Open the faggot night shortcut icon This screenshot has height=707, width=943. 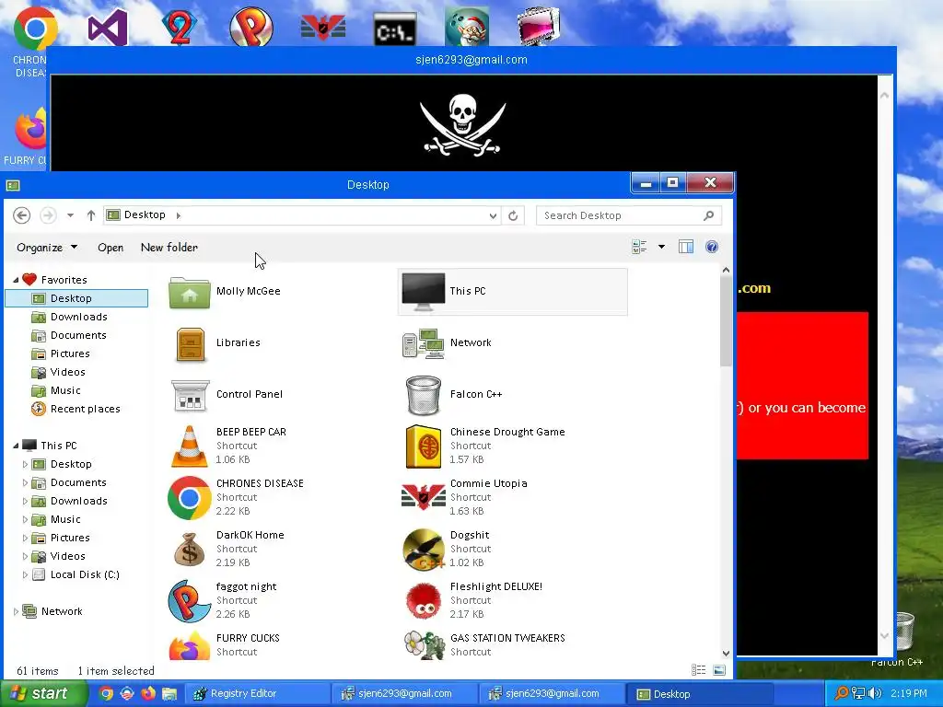(x=190, y=601)
